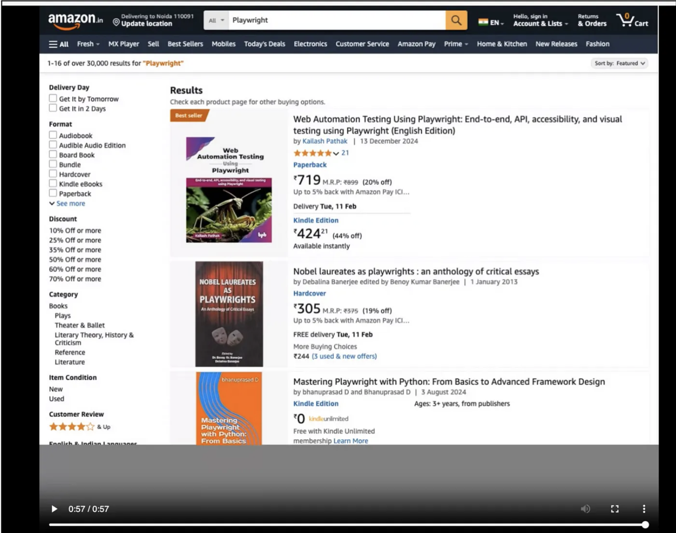The image size is (676, 533).
Task: Check the Get It by Tomorrow checkbox
Action: 53,98
